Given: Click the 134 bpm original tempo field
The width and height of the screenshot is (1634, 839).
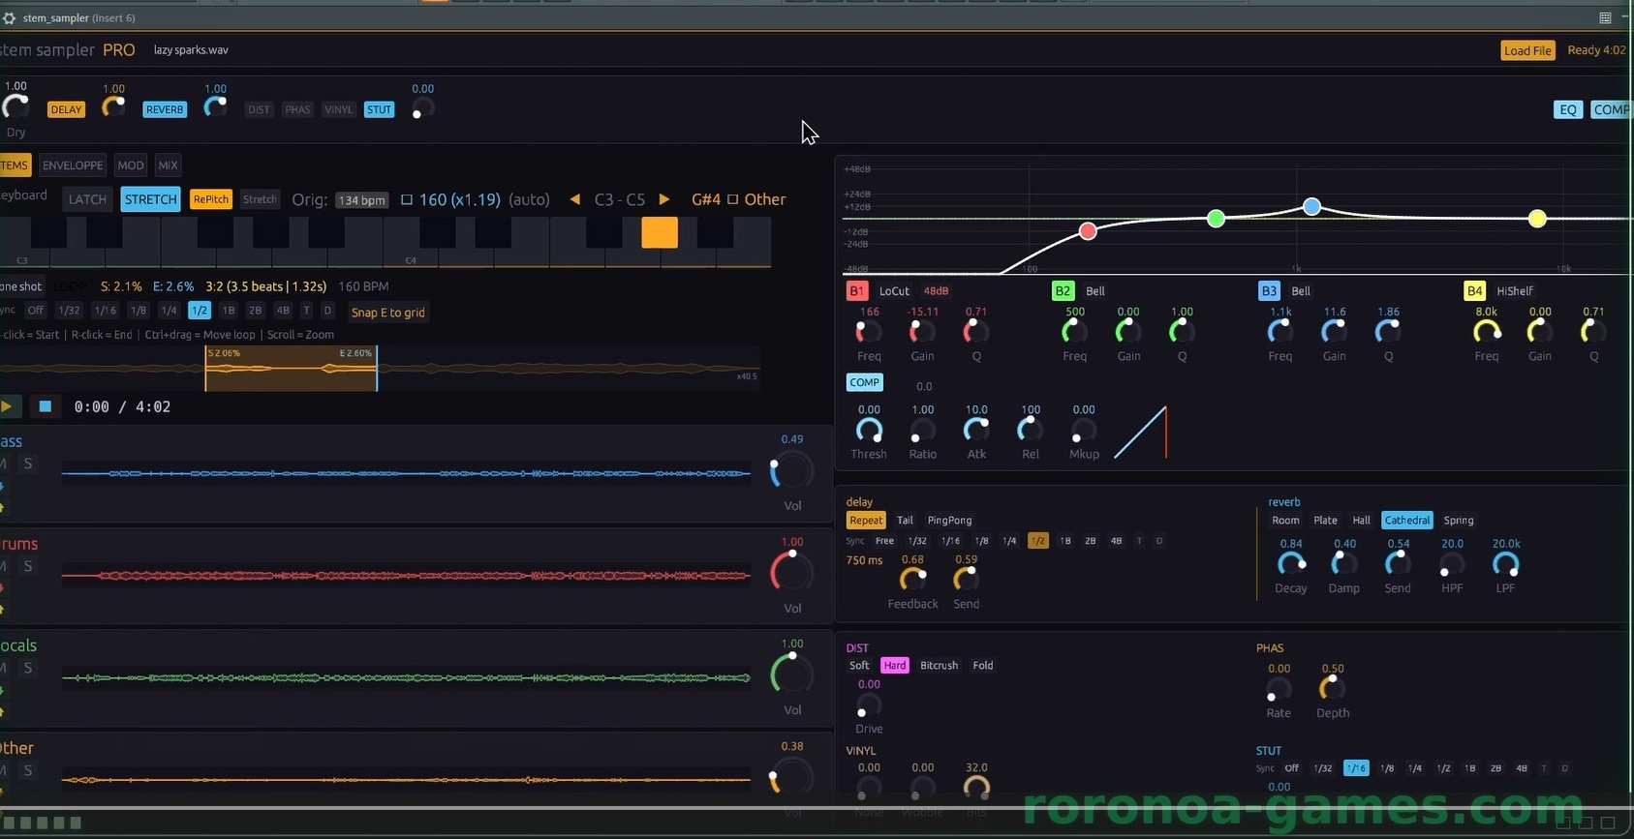Looking at the screenshot, I should tap(361, 200).
